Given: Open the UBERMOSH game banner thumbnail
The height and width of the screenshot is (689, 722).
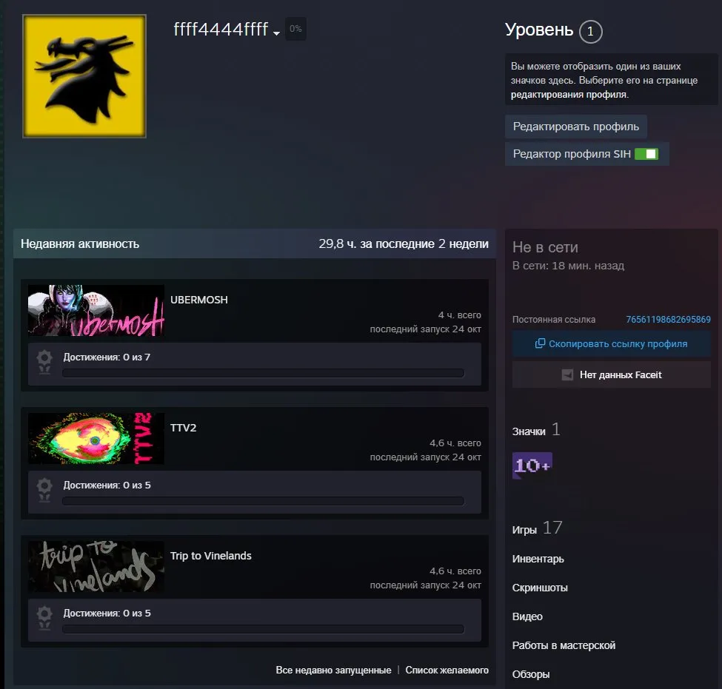Looking at the screenshot, I should [96, 310].
